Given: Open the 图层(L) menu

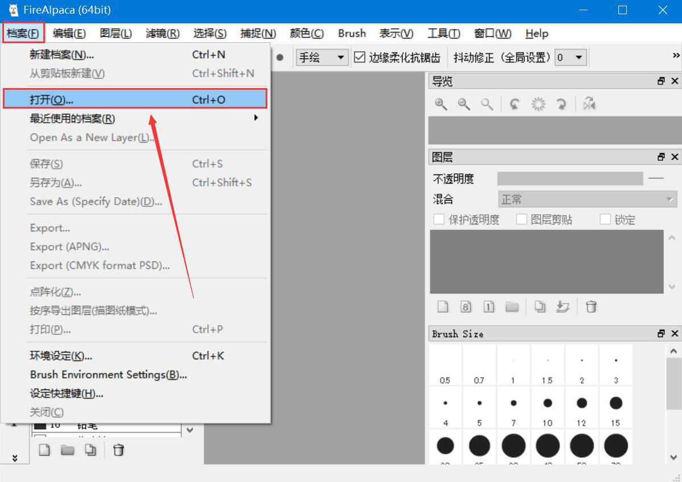Looking at the screenshot, I should [x=115, y=33].
